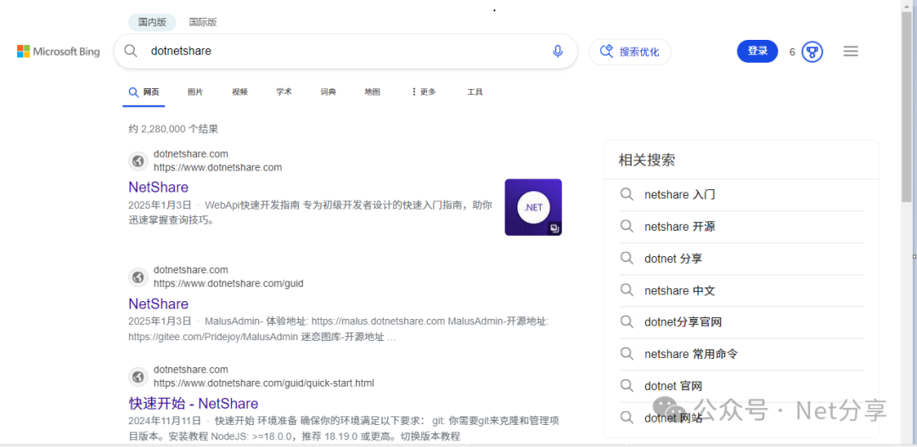
Task: Click the rewards points number 6
Action: pyautogui.click(x=792, y=52)
